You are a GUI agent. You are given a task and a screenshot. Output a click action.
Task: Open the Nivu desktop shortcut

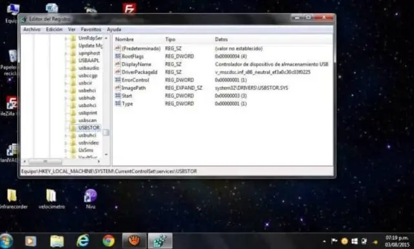pyautogui.click(x=91, y=199)
